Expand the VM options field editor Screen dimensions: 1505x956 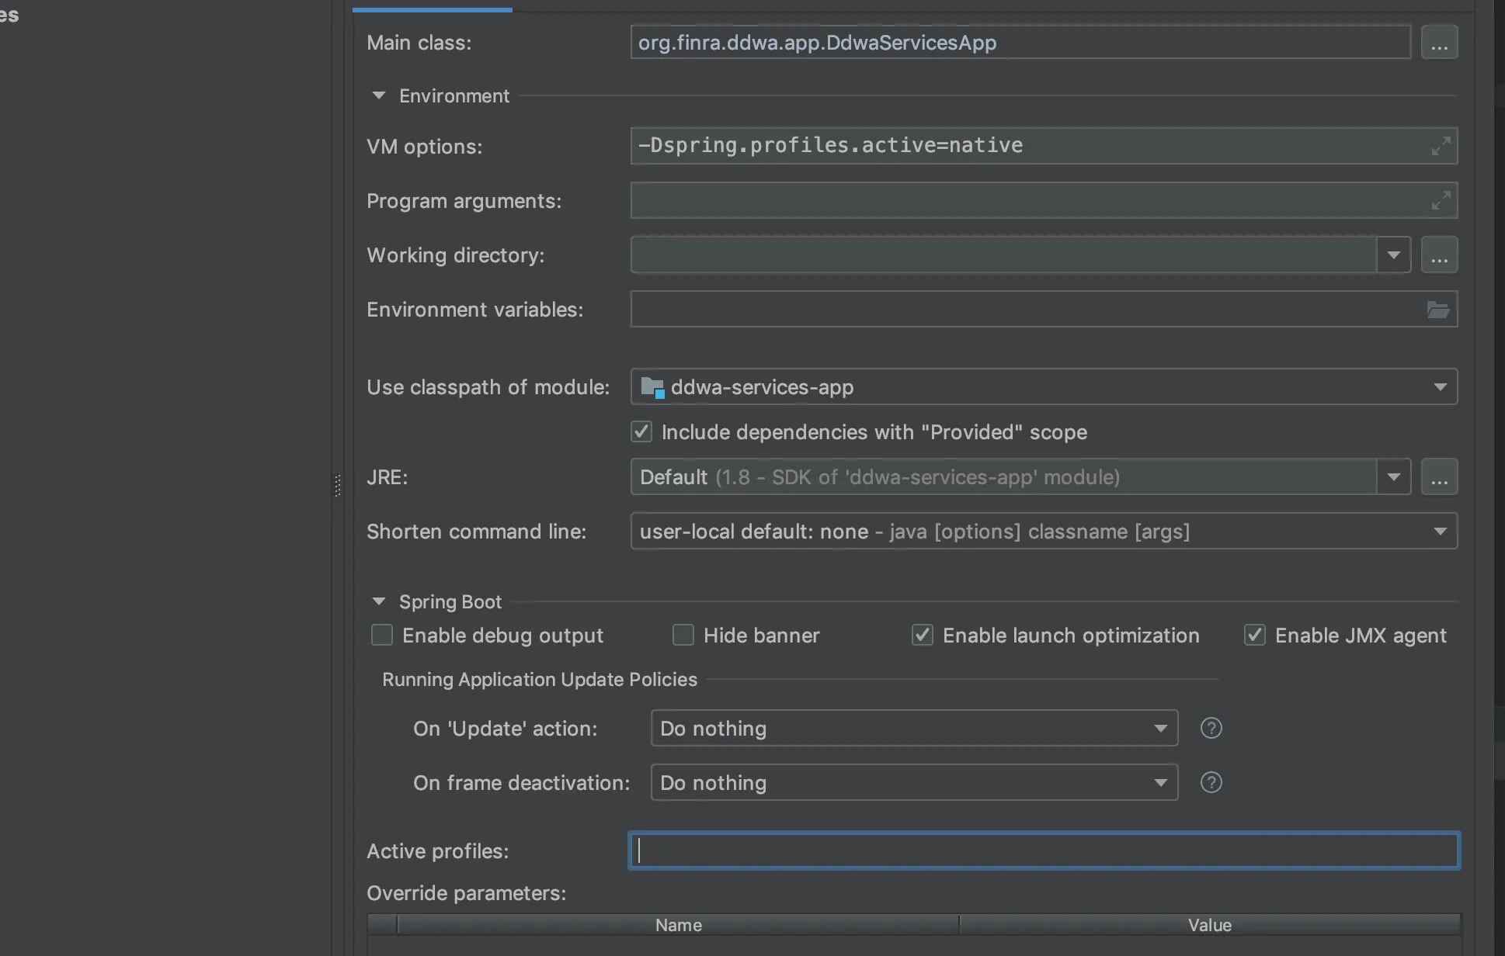1441,146
